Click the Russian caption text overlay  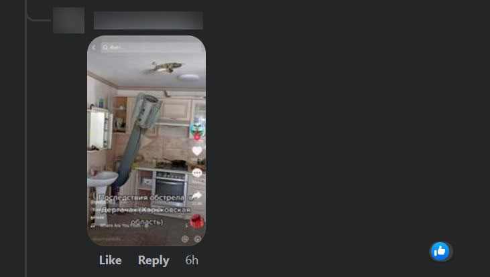pyautogui.click(x=145, y=209)
